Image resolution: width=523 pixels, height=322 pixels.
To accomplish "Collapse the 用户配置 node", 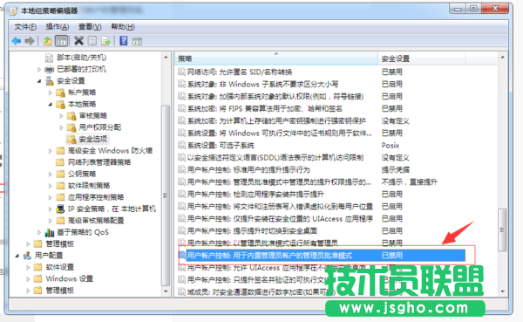I will point(17,256).
